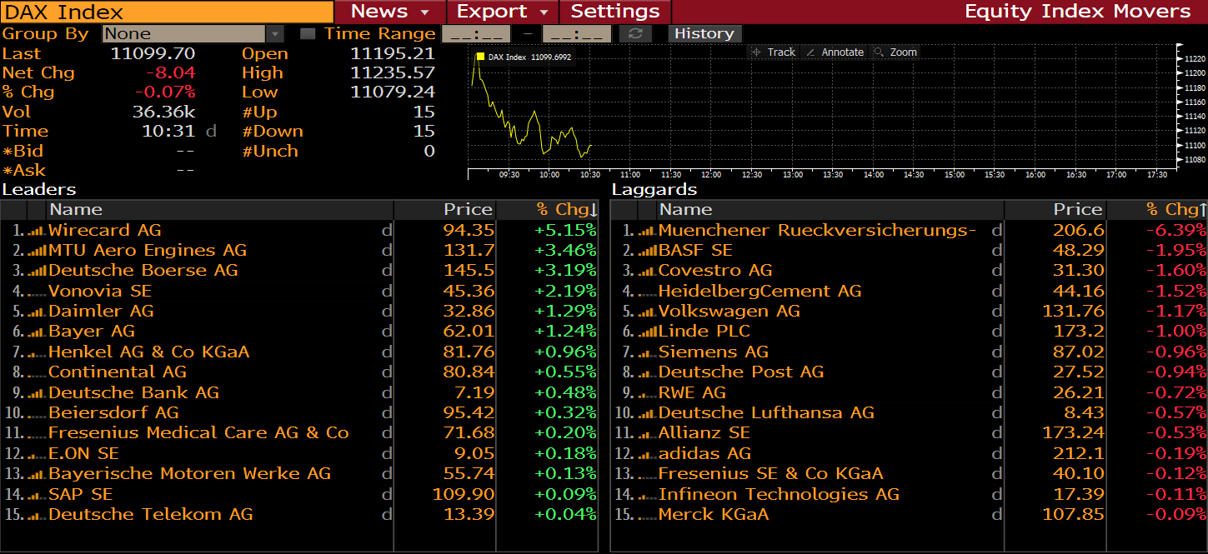
Task: Click the Time Range start time field
Action: tap(475, 33)
